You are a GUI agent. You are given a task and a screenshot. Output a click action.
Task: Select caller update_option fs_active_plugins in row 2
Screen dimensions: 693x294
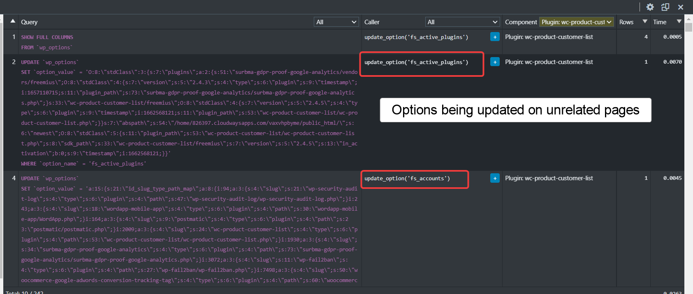coord(416,62)
